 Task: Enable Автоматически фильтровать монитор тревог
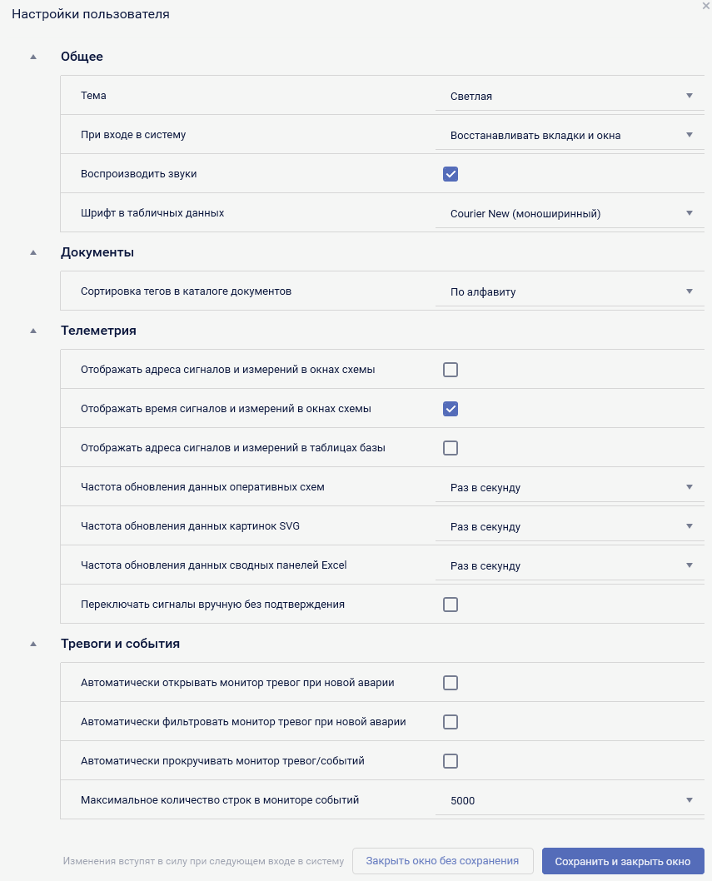pyautogui.click(x=451, y=722)
